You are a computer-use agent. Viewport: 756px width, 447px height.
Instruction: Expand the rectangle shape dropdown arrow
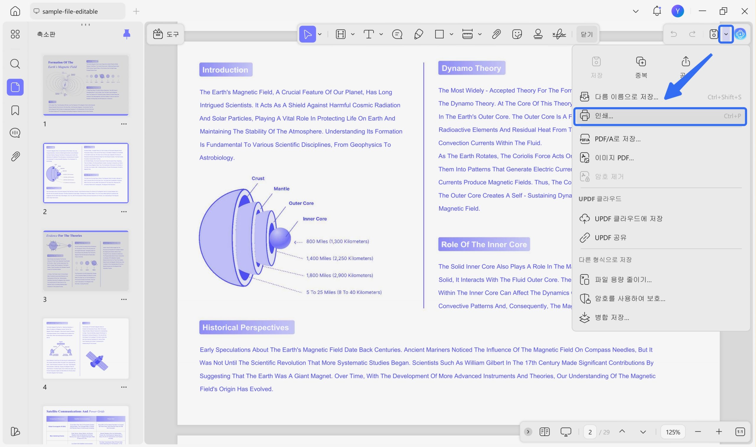(x=451, y=34)
